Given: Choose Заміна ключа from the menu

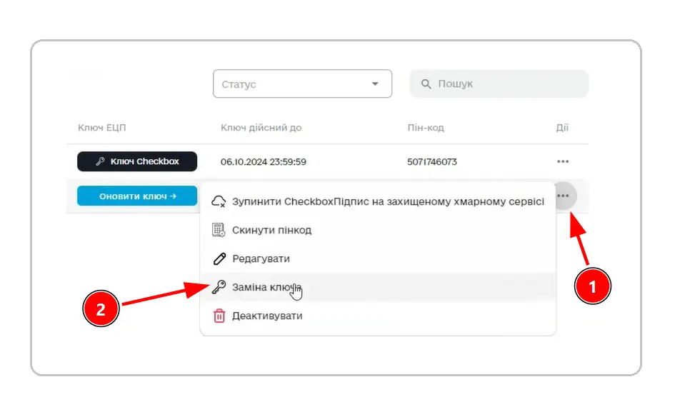Looking at the screenshot, I should click(266, 287).
